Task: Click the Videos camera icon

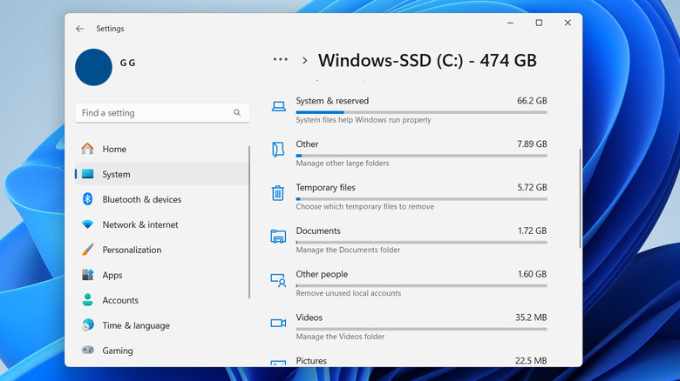Action: 278,323
